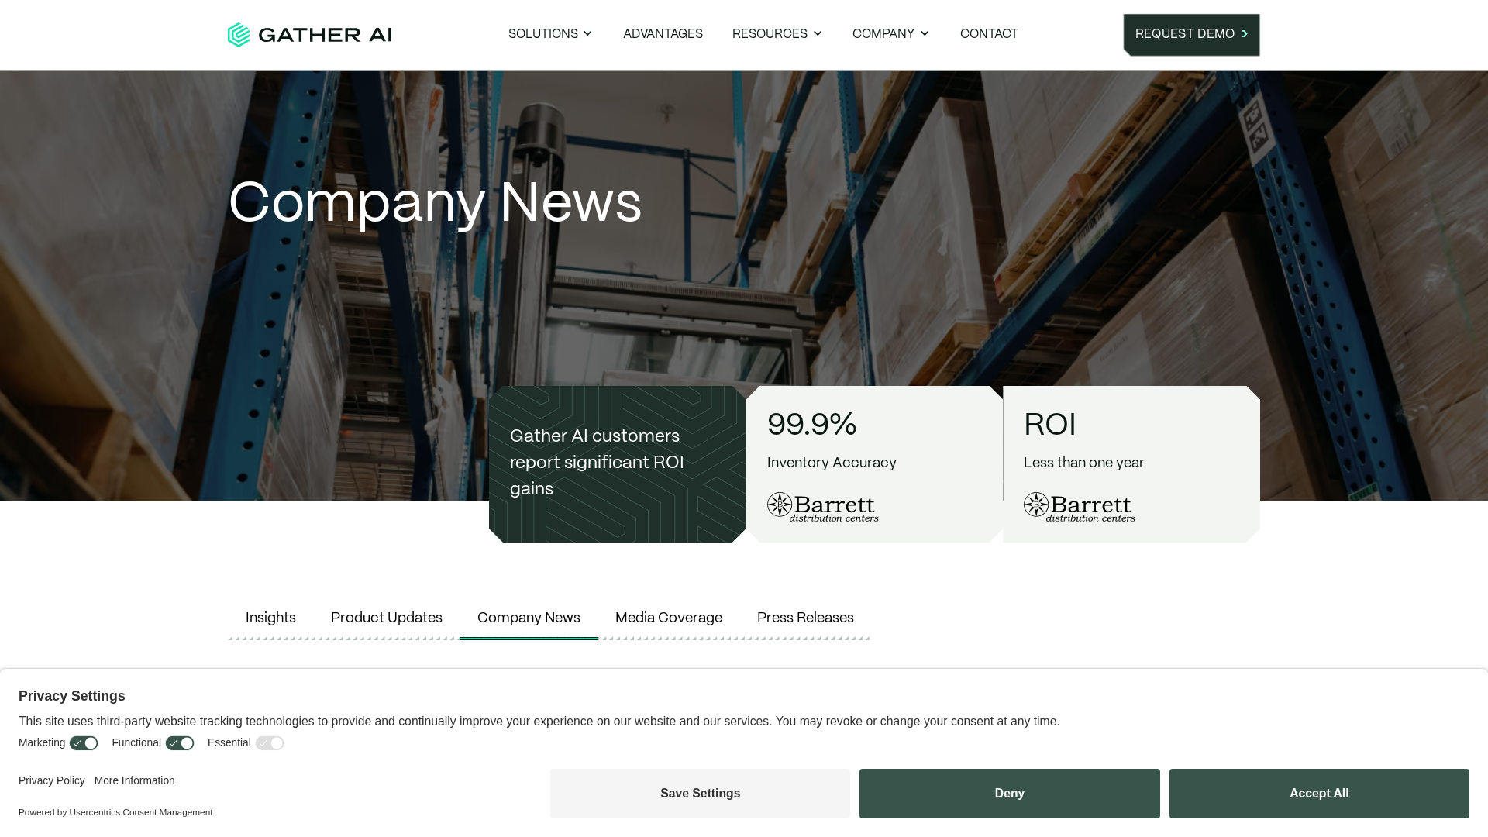
Task: Click the Gather AI logo
Action: tap(309, 35)
